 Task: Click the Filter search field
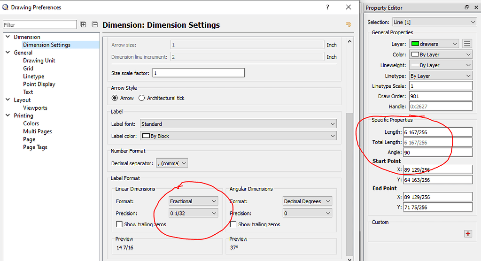[x=40, y=24]
